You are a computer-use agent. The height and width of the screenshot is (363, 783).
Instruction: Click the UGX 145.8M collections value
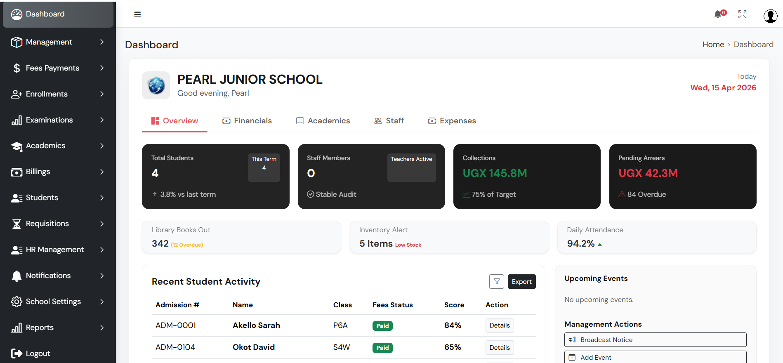click(495, 173)
